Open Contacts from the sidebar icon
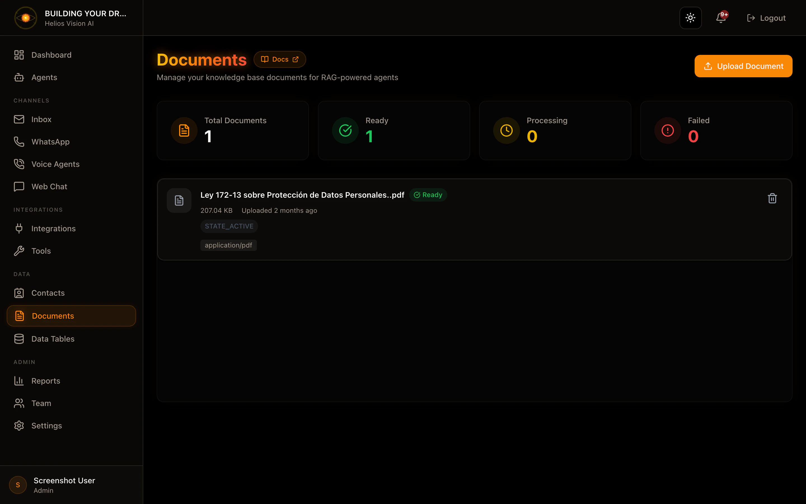Viewport: 806px width, 504px height. pos(19,293)
